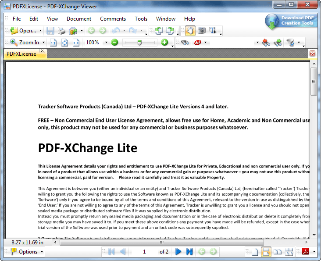
Task: Click the green minus zoom out button
Action: click(x=114, y=43)
